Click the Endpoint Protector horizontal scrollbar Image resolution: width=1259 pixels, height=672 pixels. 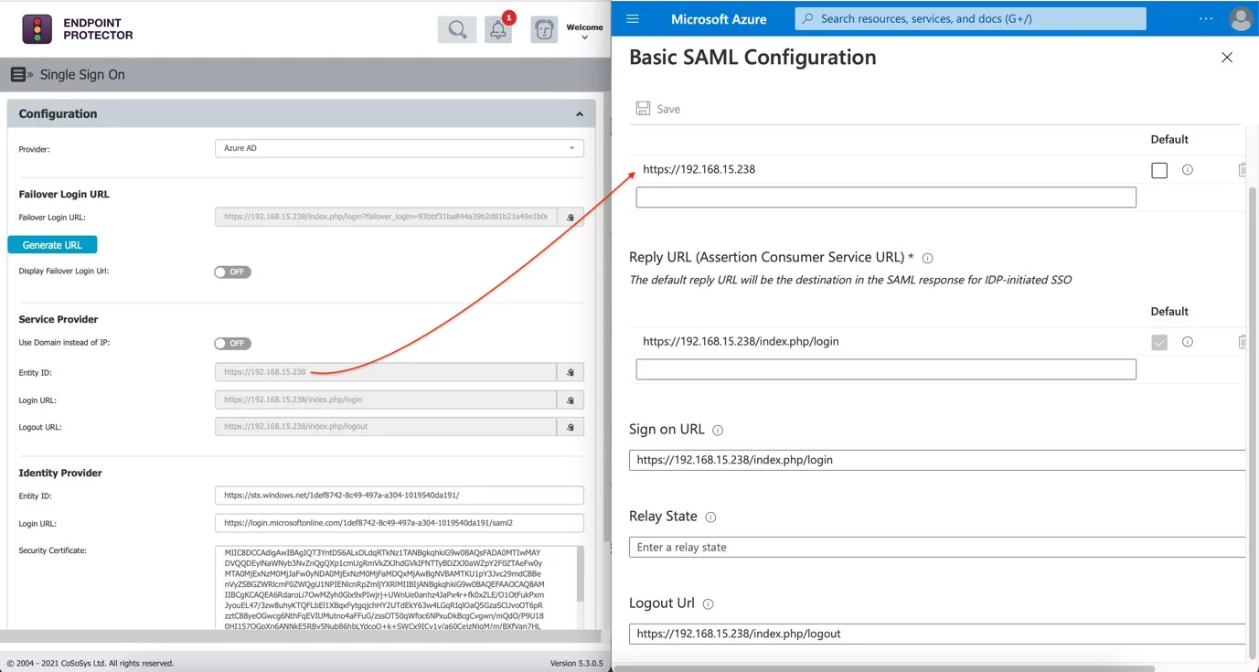pyautogui.click(x=302, y=635)
